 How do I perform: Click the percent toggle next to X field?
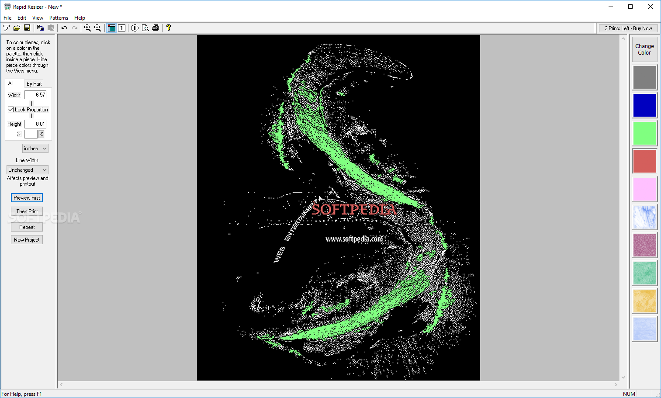[42, 134]
